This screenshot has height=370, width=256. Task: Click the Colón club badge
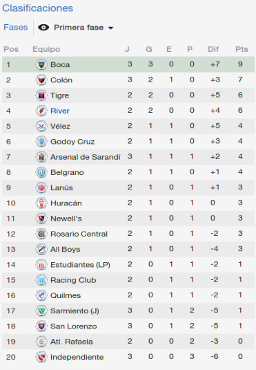[41, 80]
